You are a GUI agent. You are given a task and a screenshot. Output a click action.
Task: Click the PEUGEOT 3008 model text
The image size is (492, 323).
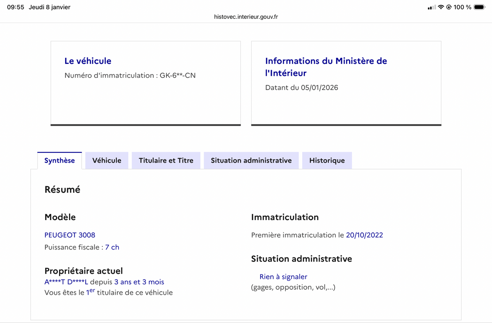70,235
